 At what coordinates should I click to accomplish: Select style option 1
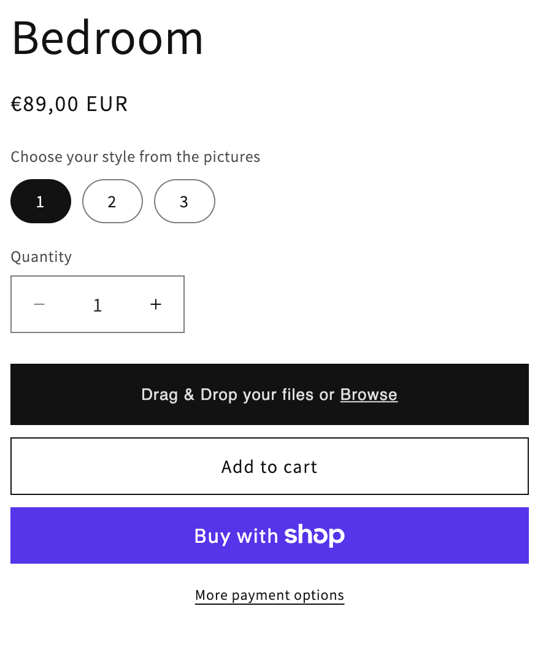[40, 201]
